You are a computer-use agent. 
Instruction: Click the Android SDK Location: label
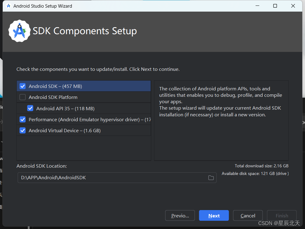(41, 166)
